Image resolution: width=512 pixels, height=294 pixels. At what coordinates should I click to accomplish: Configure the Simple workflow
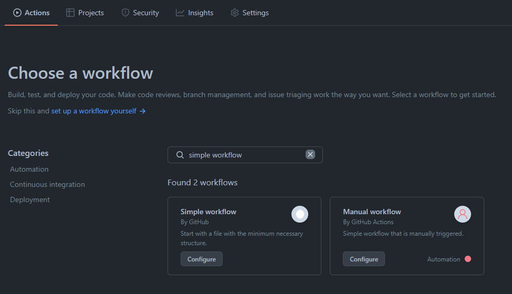click(x=202, y=259)
